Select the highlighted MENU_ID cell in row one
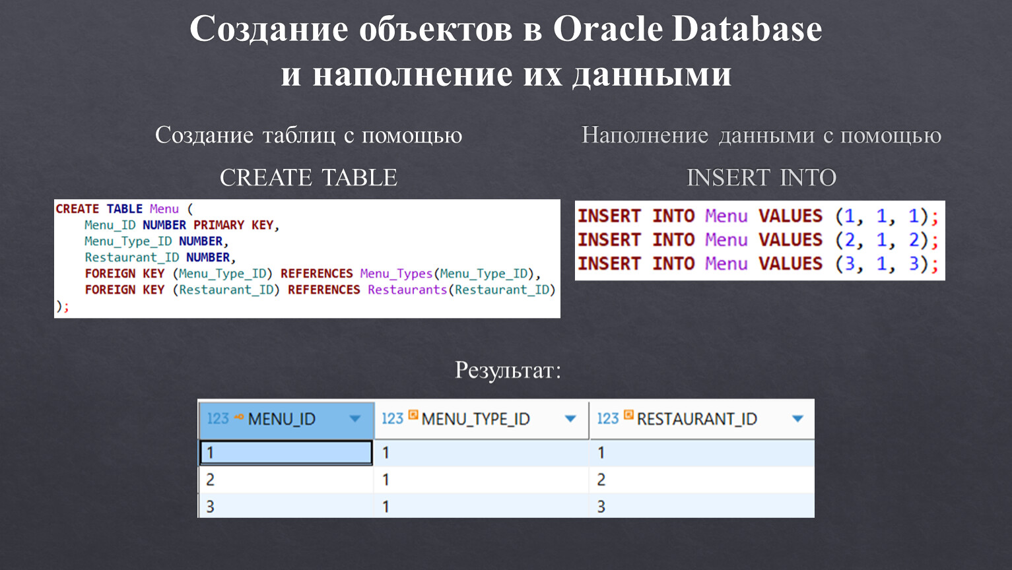Viewport: 1012px width, 570px height. [x=286, y=453]
